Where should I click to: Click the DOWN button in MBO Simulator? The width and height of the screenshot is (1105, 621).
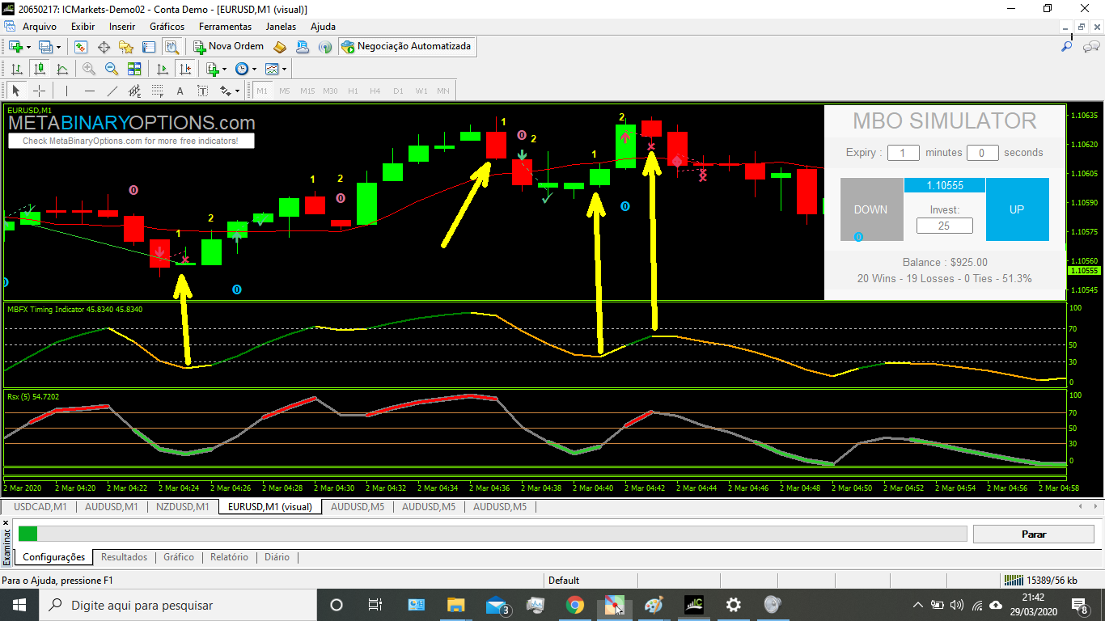click(871, 209)
